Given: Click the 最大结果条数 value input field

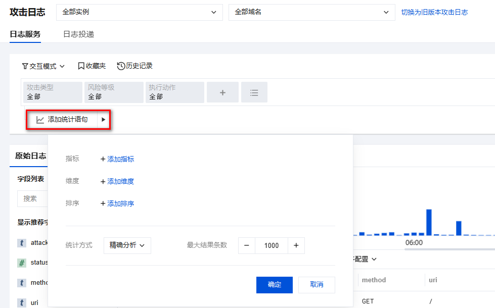Looking at the screenshot, I should point(272,245).
